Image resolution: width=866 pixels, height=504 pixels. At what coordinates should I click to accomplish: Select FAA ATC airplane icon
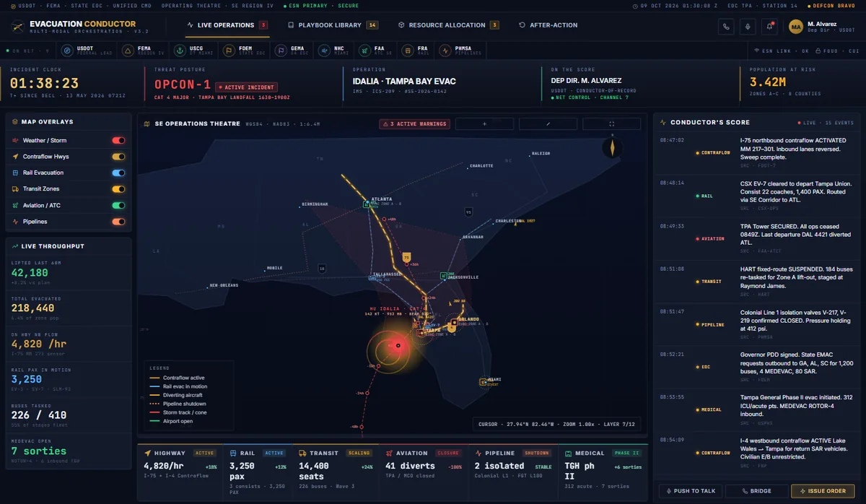pos(364,51)
